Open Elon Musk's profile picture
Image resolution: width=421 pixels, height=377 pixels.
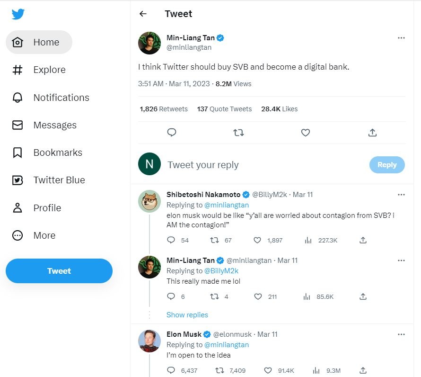click(x=149, y=341)
